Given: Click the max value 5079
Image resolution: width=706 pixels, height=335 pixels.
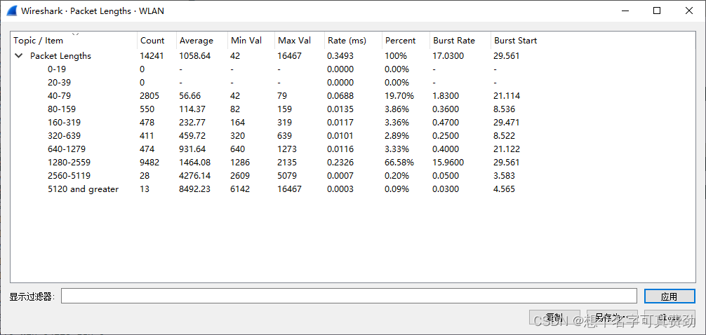Looking at the screenshot, I should (287, 175).
